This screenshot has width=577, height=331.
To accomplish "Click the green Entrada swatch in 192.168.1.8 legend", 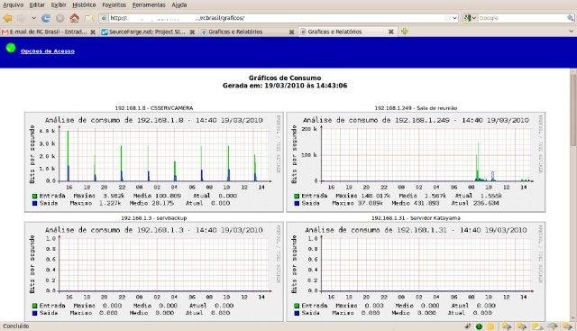I will coord(34,196).
